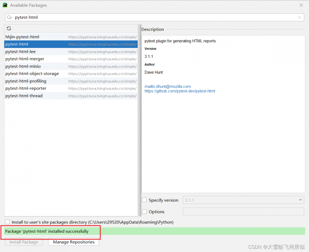Click the PyCharm icon in title bar
This screenshot has width=309, height=252.
(x=5, y=5)
